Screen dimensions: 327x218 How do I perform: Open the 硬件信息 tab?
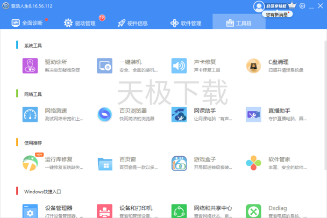tap(133, 23)
